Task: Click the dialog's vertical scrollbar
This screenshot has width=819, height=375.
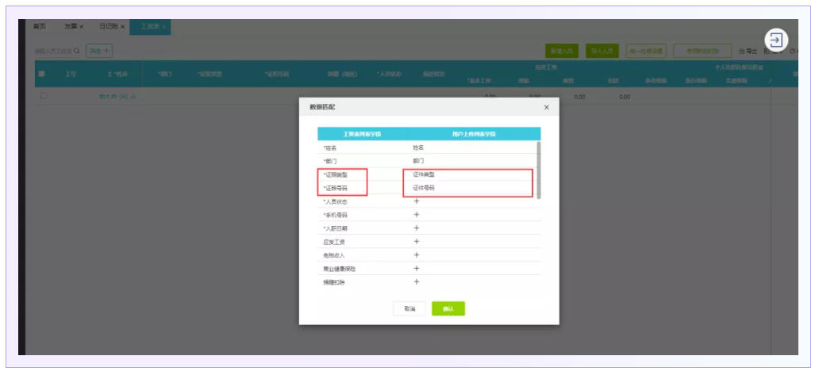Action: tap(540, 170)
